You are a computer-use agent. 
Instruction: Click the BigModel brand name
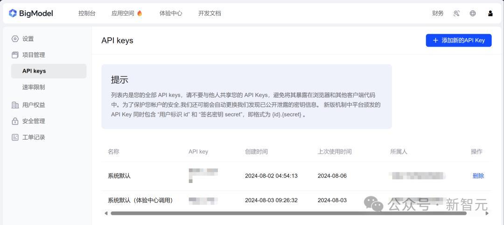pos(36,13)
